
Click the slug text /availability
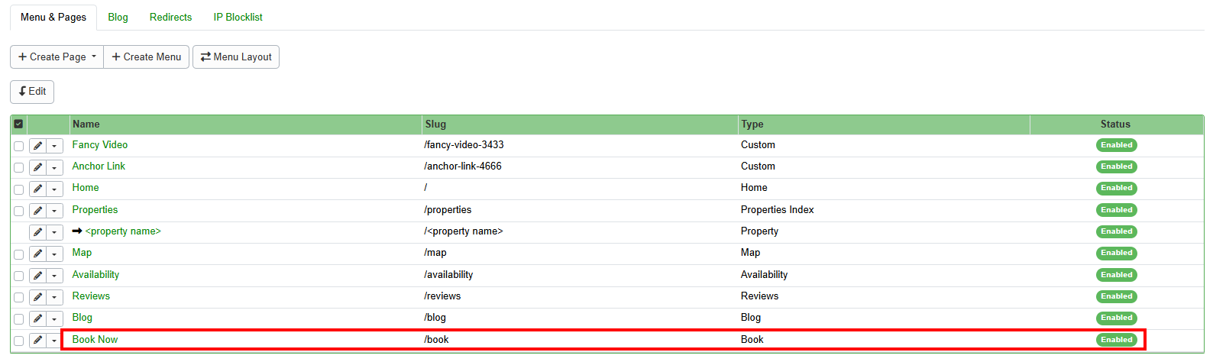point(448,274)
